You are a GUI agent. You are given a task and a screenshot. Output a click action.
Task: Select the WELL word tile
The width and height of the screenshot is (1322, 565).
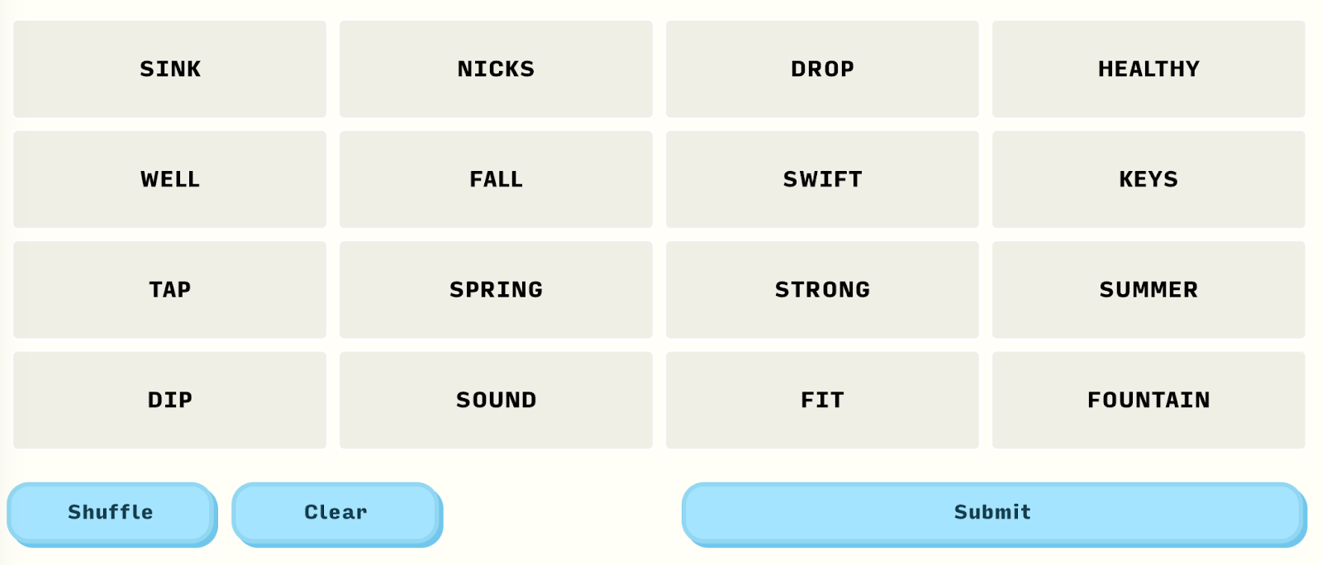coord(169,179)
